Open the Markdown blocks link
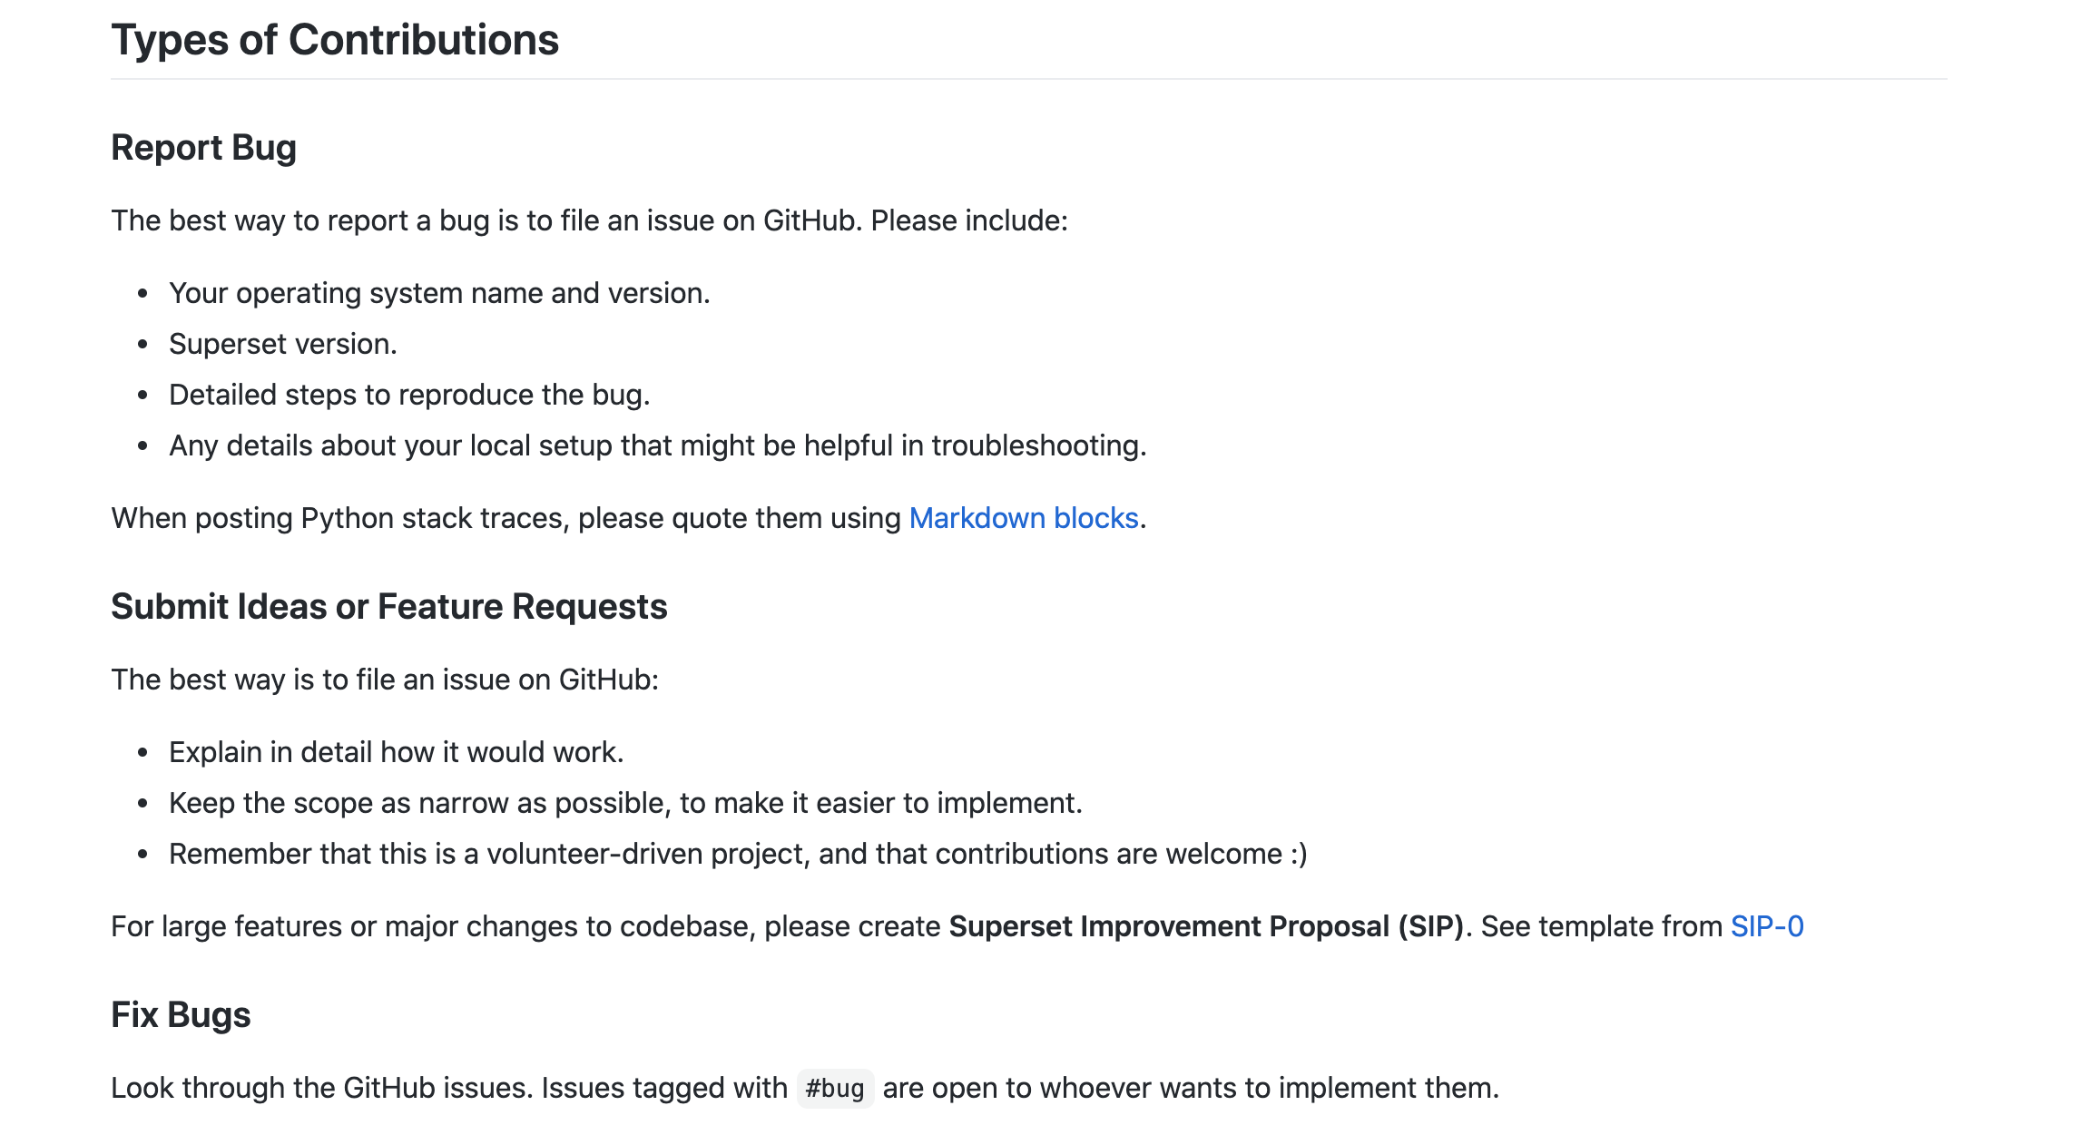 point(1023,518)
